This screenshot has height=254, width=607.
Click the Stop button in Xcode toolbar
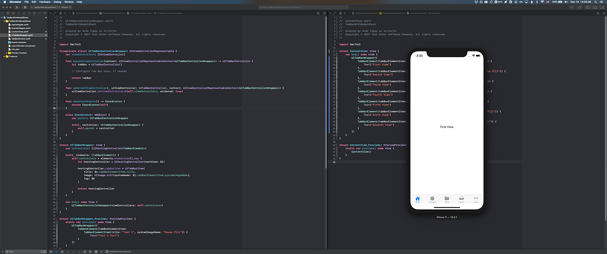pyautogui.click(x=25, y=7)
